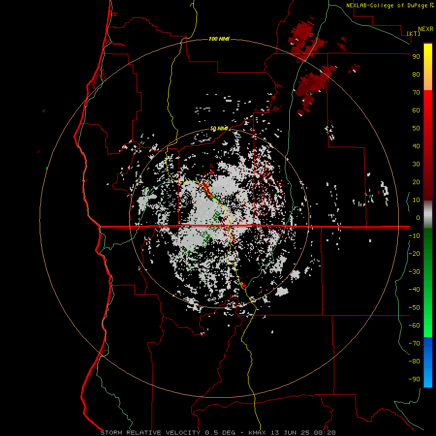Select the 80 knot scale value
This screenshot has height=436, width=436.
click(416, 74)
